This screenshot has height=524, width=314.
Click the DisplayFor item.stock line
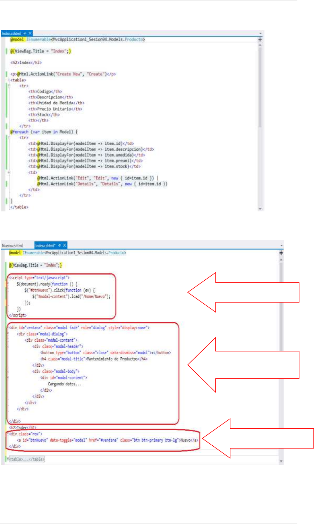pyautogui.click(x=85, y=166)
